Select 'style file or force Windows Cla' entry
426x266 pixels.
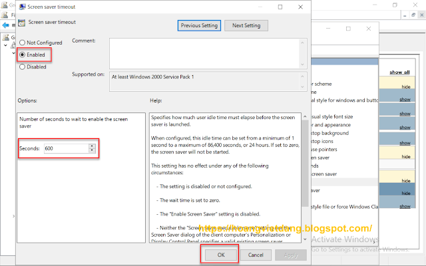(x=345, y=207)
